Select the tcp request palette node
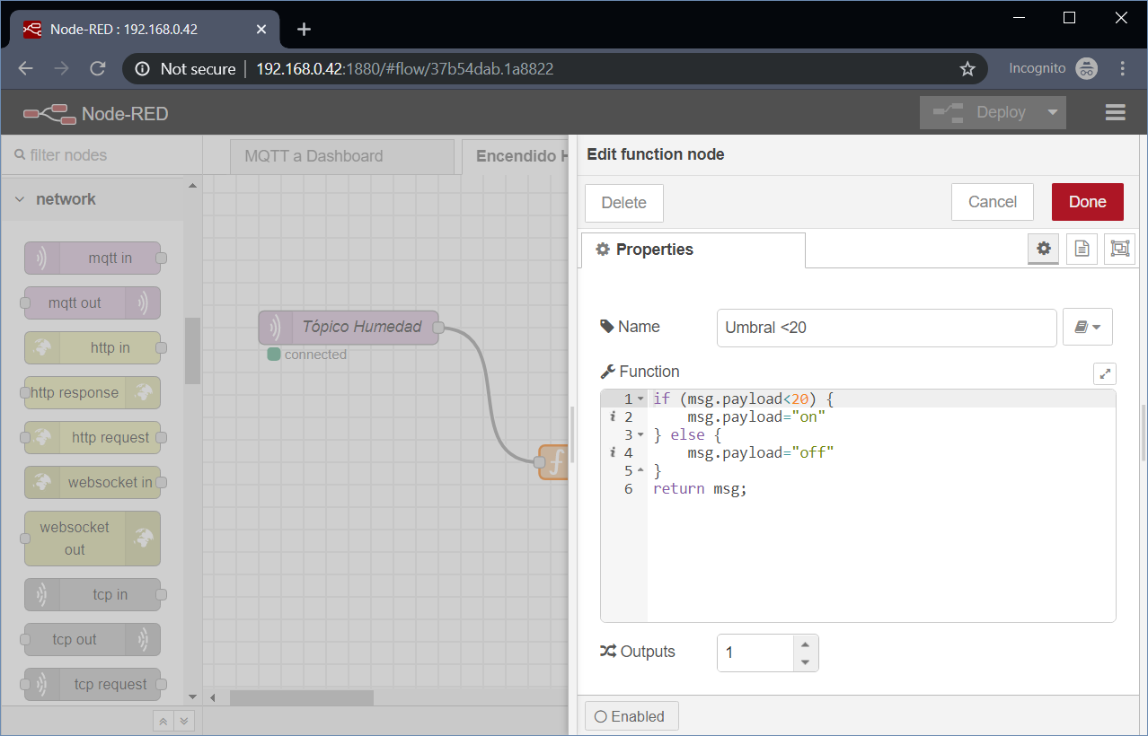Screen dimensions: 1148x736 [93, 684]
